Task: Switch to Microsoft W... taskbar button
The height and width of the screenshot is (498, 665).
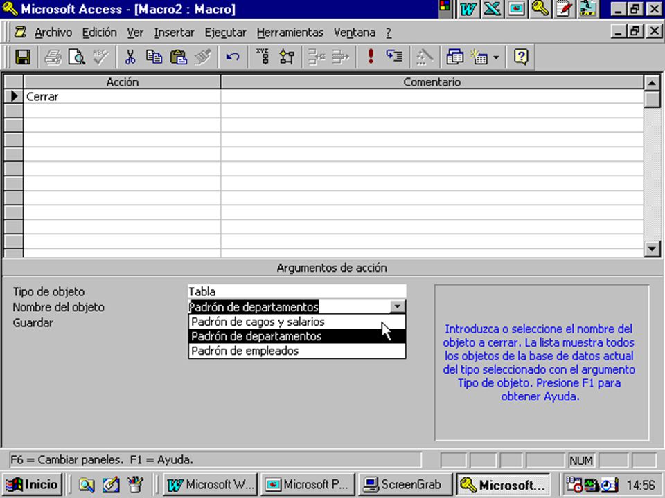Action: [211, 484]
